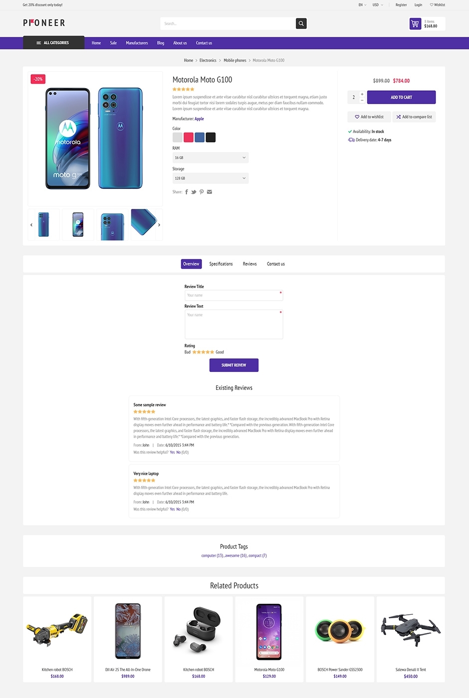Screen dimensions: 469x698
Task: Open the RAM dropdown
Action: pyautogui.click(x=210, y=158)
